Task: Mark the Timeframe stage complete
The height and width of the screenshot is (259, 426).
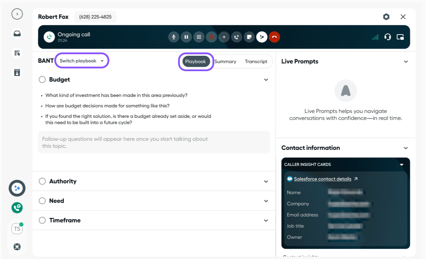Action: [x=42, y=220]
